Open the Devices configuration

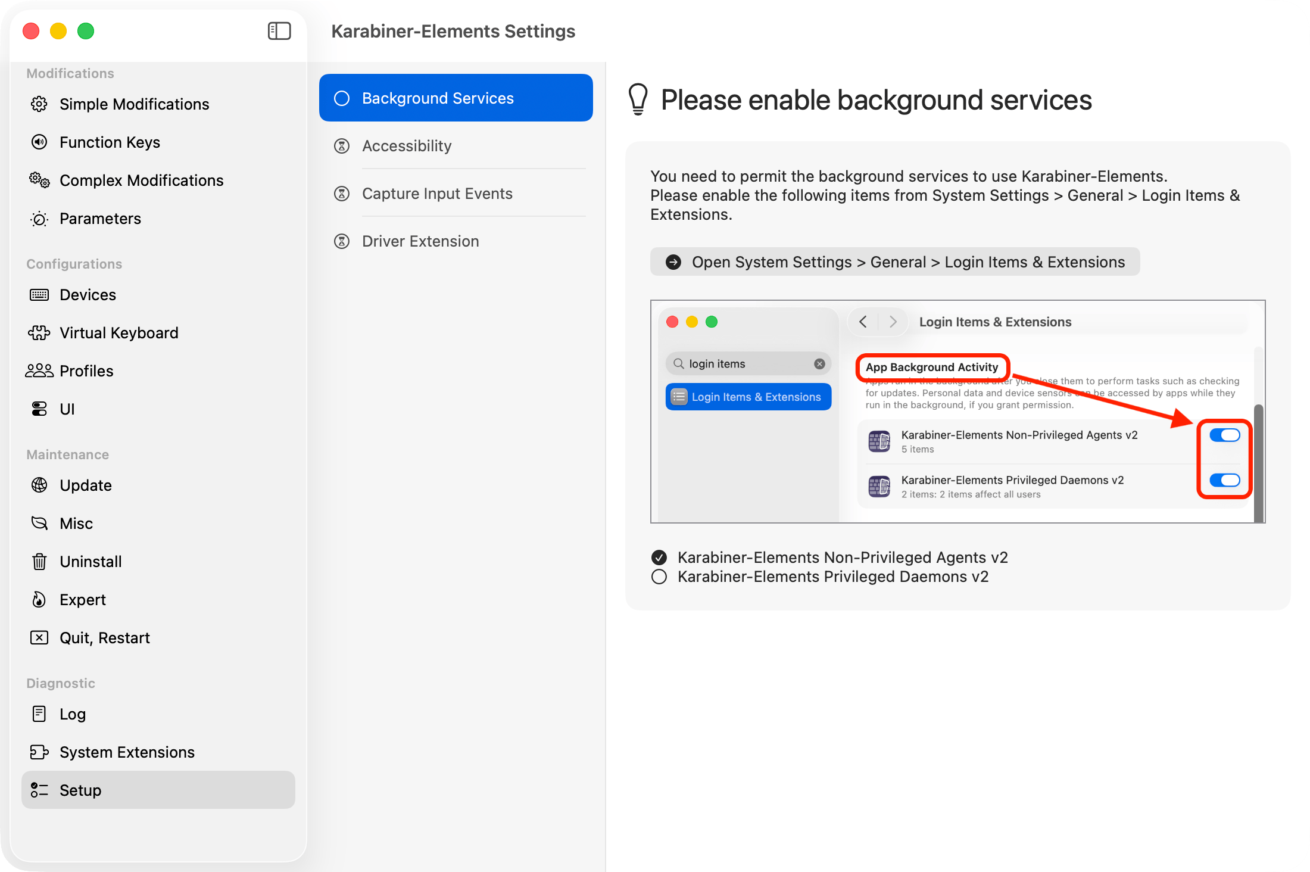[x=158, y=295]
